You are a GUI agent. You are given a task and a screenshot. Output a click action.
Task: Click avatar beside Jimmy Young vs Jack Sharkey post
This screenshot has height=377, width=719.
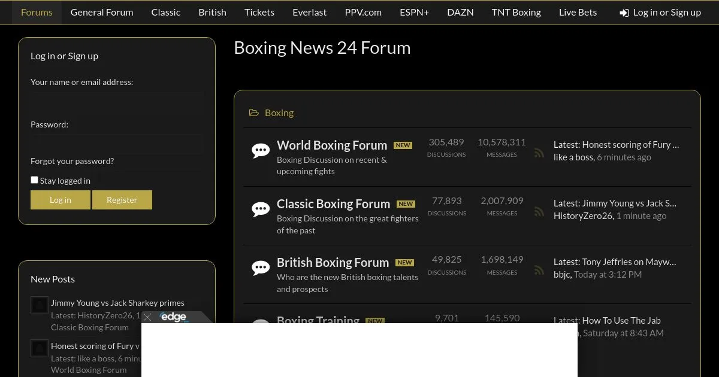click(40, 305)
